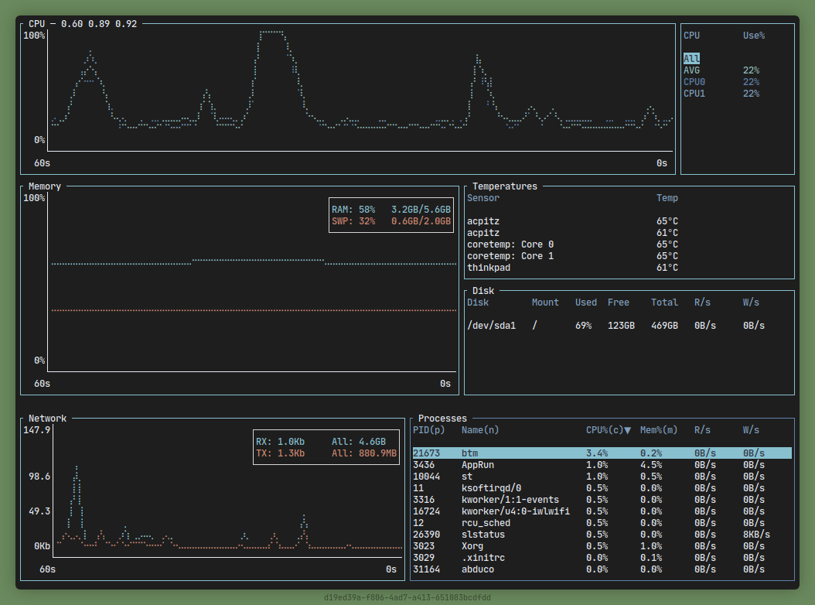Viewport: 815px width, 605px height.
Task: Focus the Network widget title
Action: click(x=47, y=419)
